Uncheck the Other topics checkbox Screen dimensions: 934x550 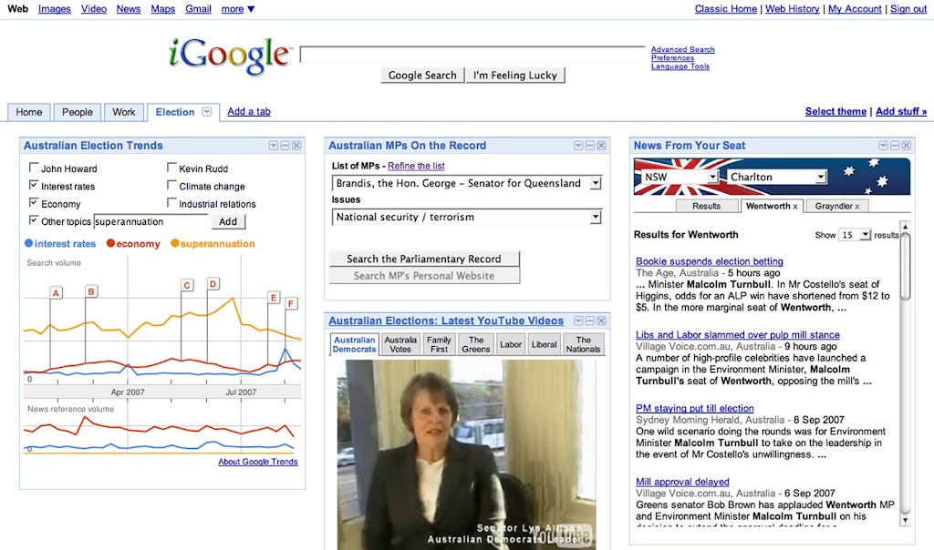point(34,220)
